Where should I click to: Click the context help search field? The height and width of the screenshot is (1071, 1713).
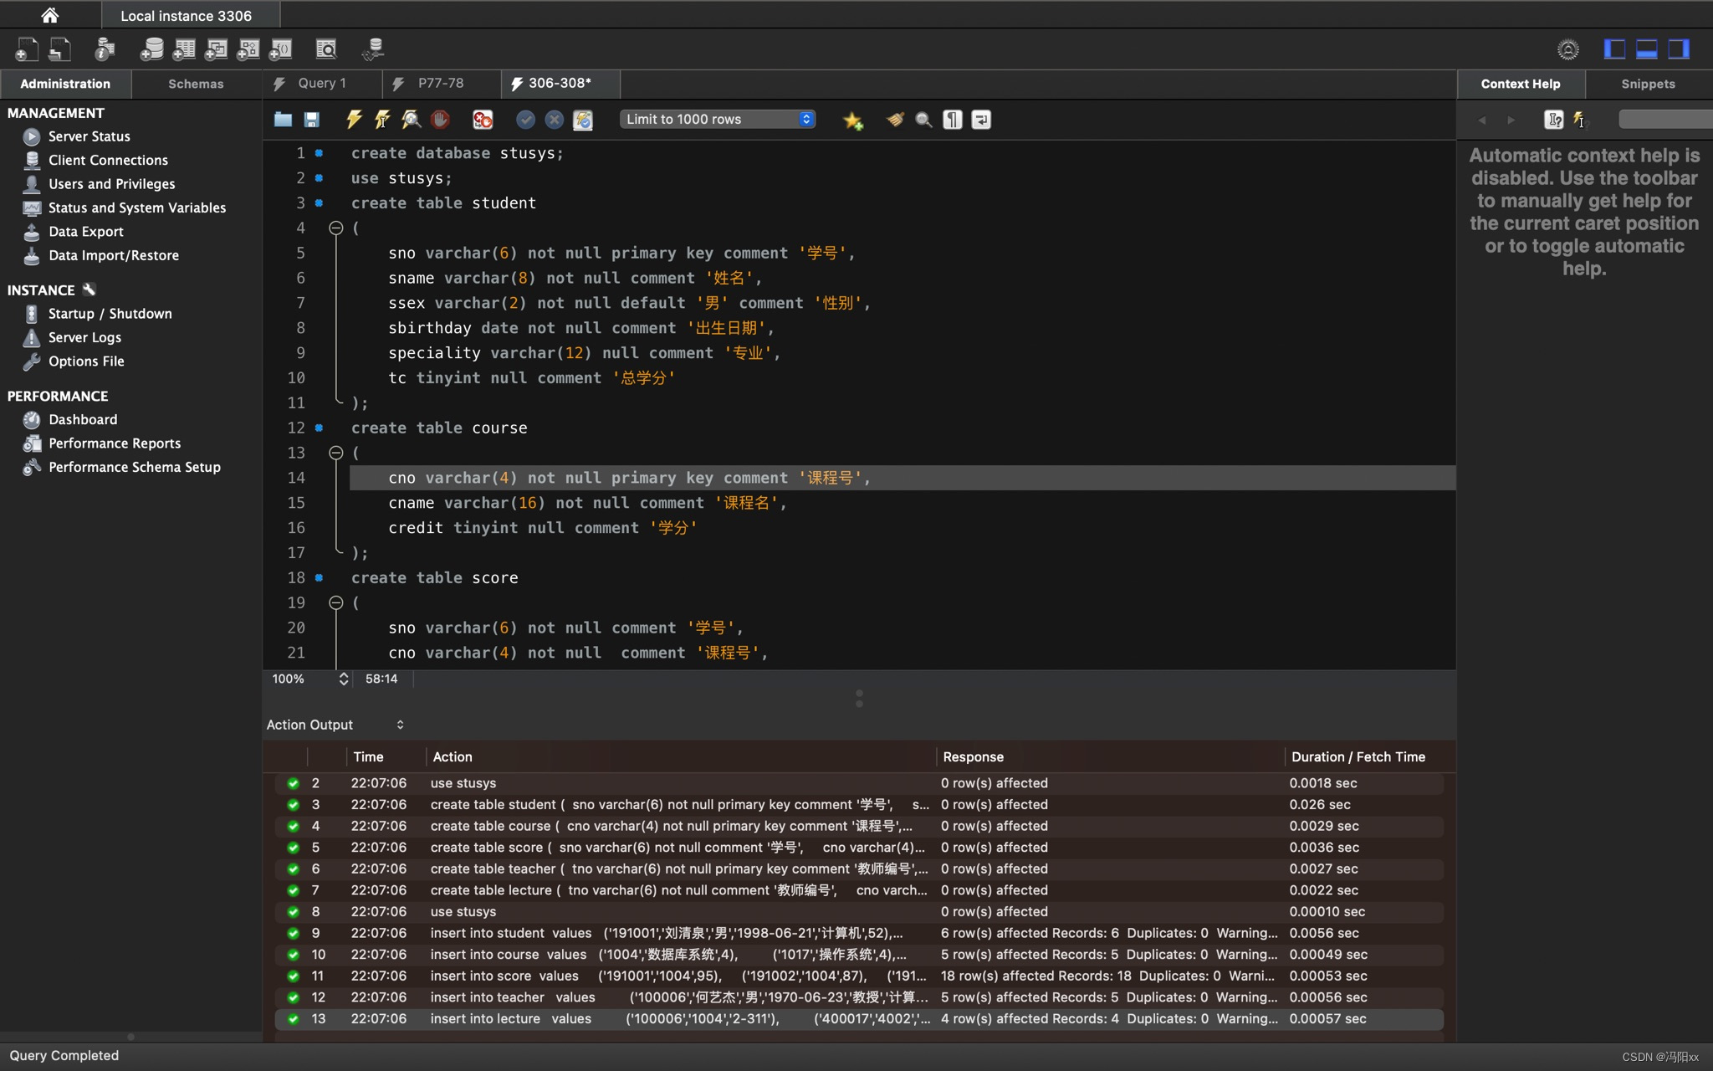(x=1664, y=120)
